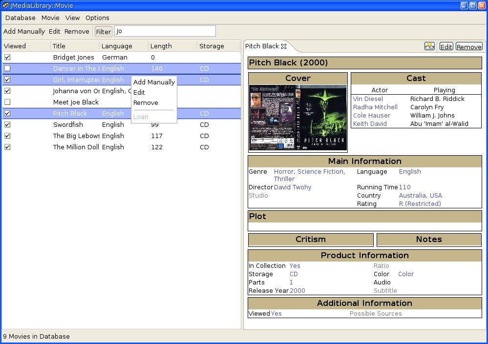Click the image icon beside the Edit button

(429, 46)
